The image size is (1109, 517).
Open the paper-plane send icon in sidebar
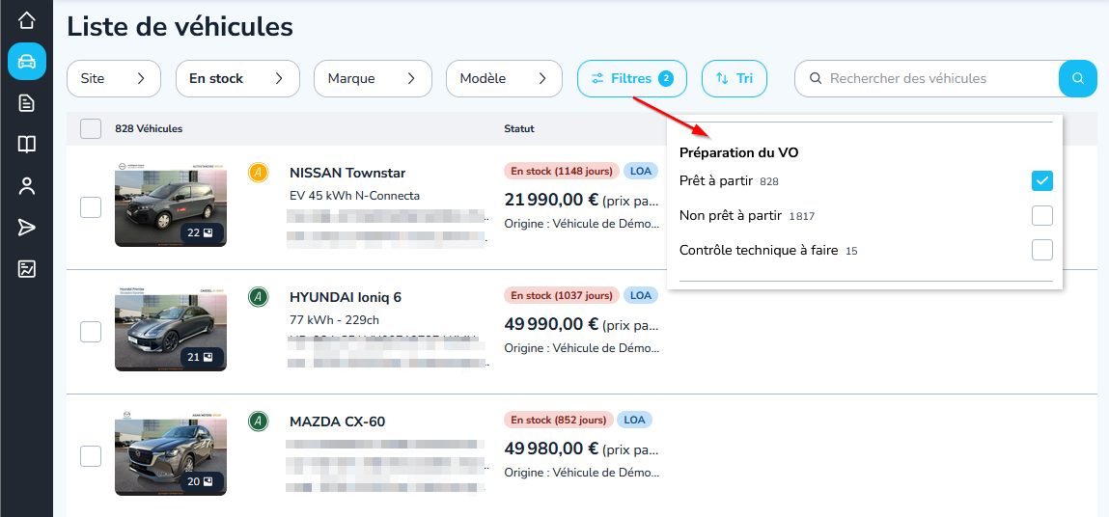26,227
